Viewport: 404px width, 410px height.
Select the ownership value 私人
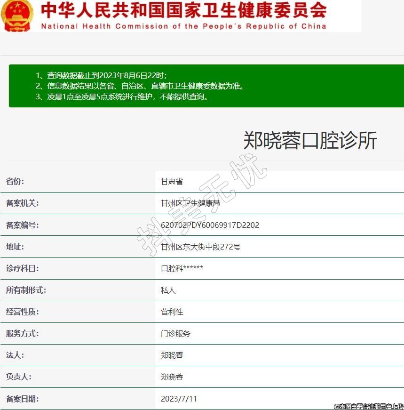(168, 290)
